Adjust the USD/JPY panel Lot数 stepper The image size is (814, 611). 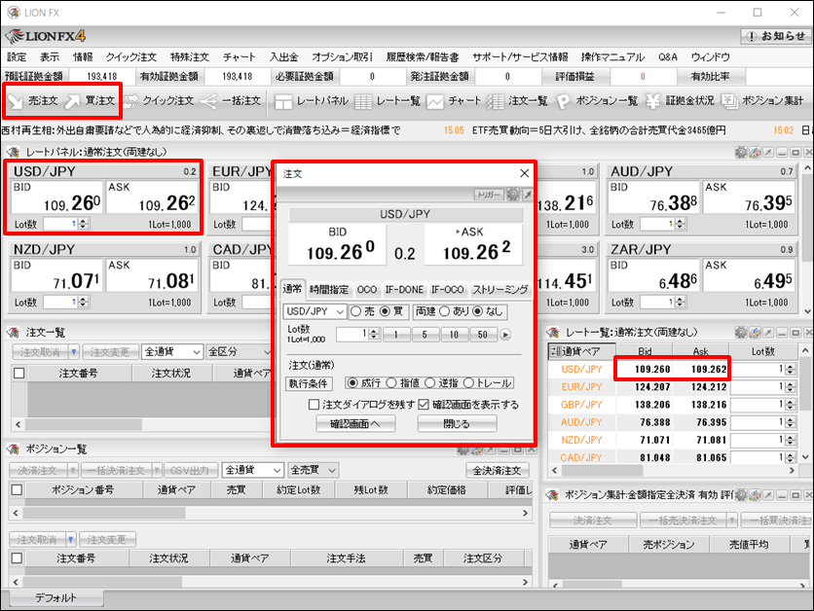(83, 224)
